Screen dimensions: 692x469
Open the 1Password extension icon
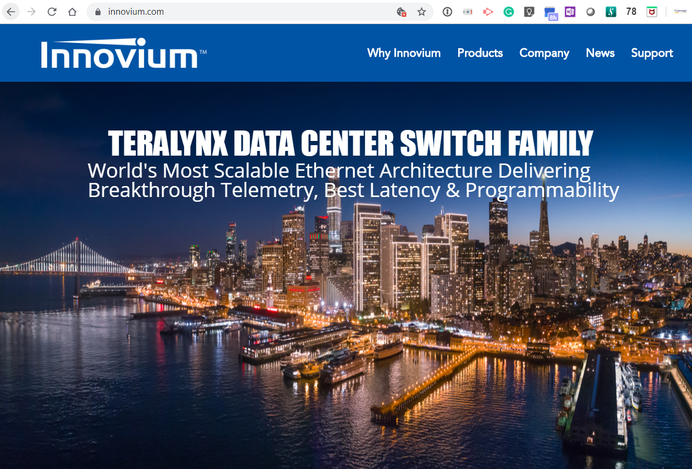click(x=447, y=12)
